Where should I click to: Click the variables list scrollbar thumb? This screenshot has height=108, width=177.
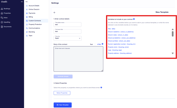point(173,34)
